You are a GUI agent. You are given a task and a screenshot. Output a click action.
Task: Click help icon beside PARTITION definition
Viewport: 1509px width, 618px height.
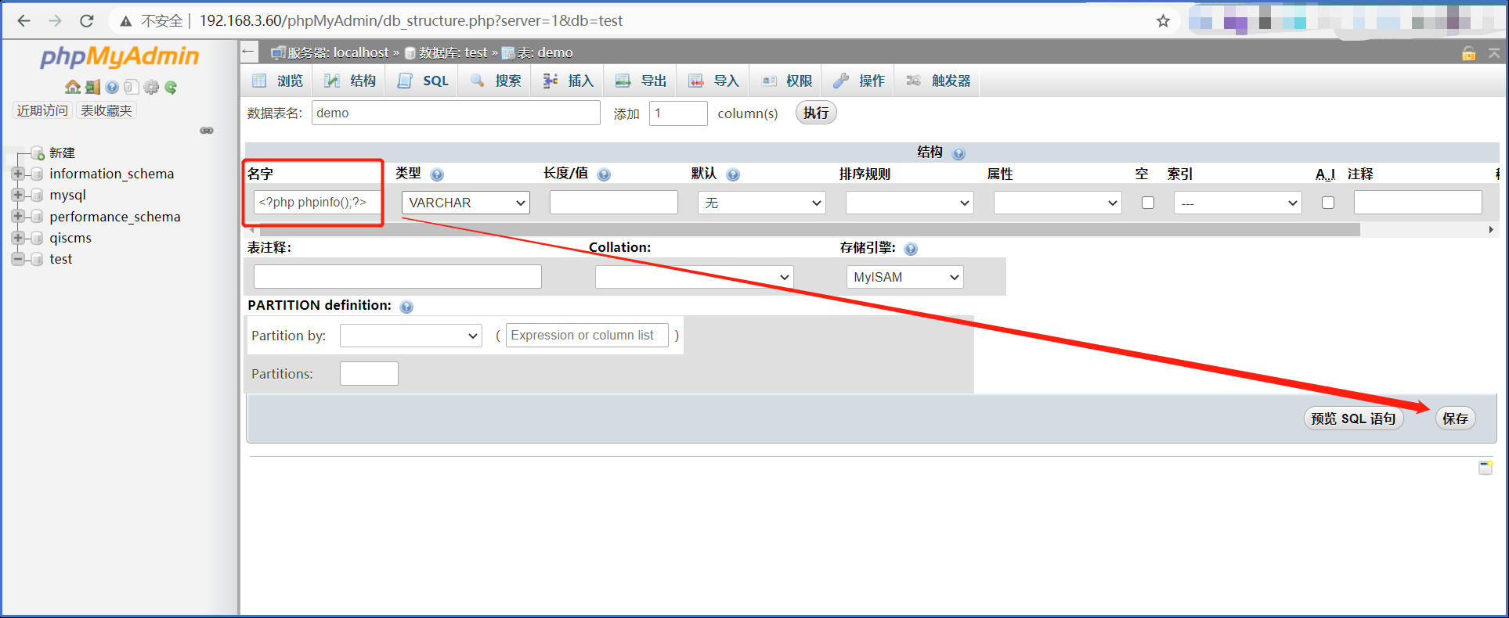(406, 307)
